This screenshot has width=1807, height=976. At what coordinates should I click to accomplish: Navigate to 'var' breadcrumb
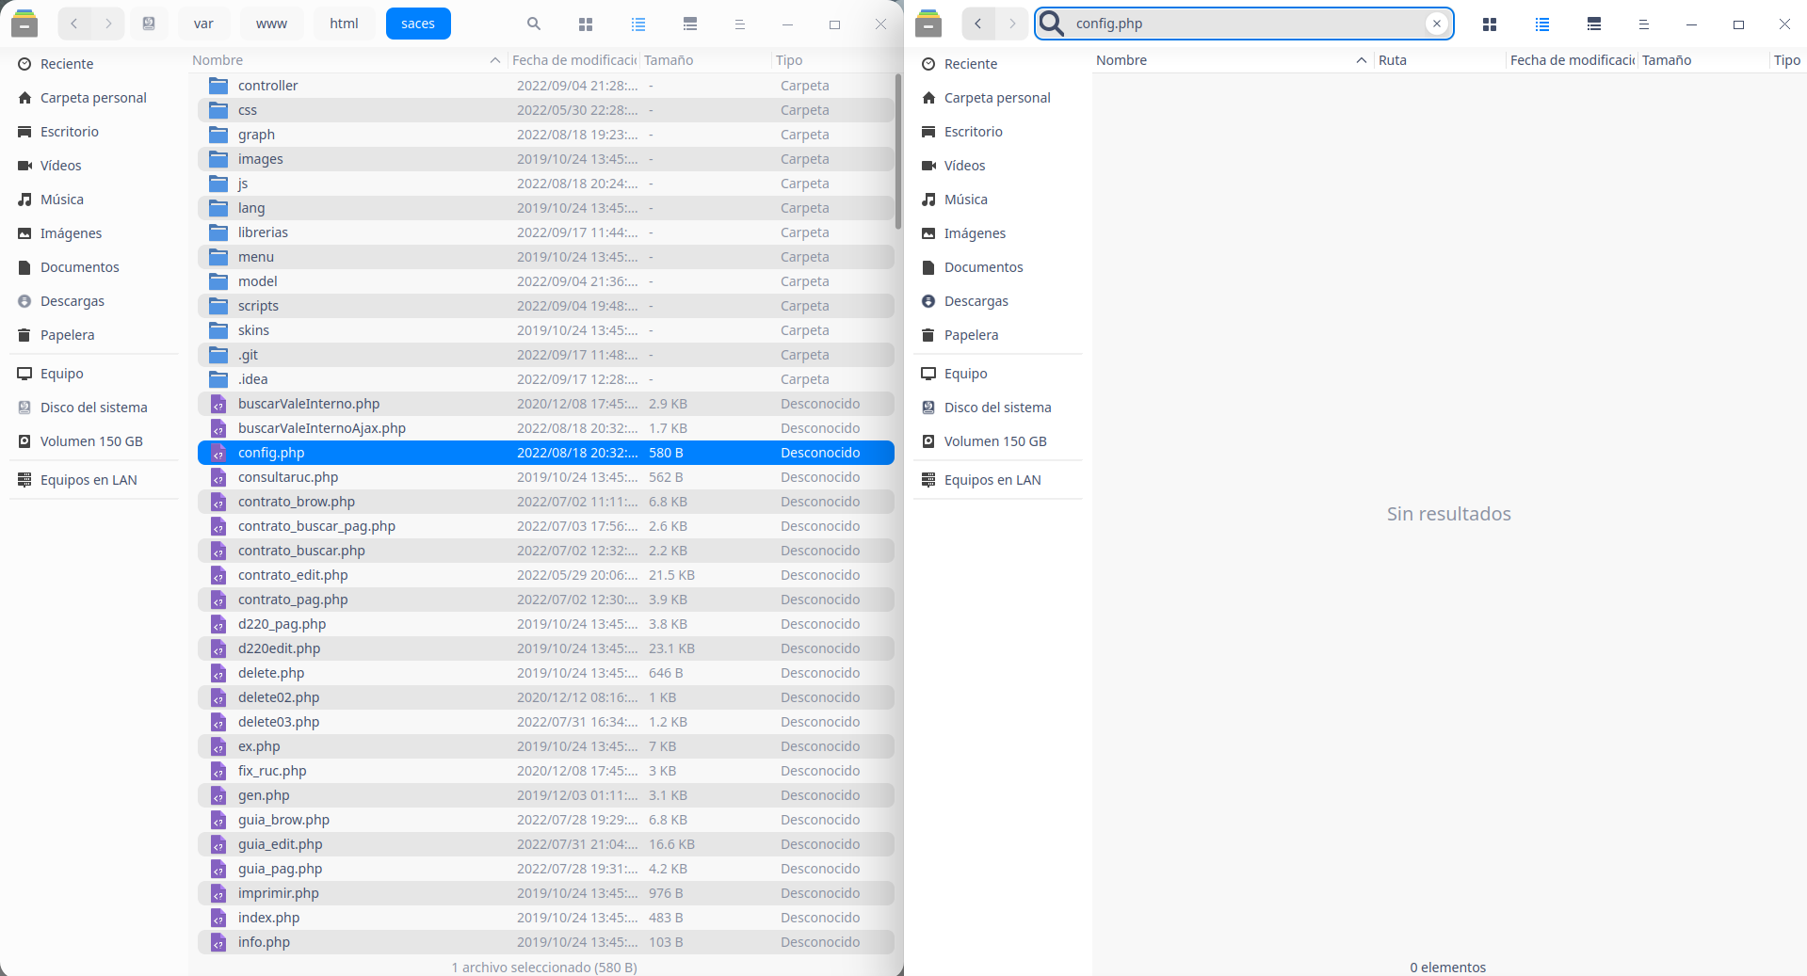(203, 24)
